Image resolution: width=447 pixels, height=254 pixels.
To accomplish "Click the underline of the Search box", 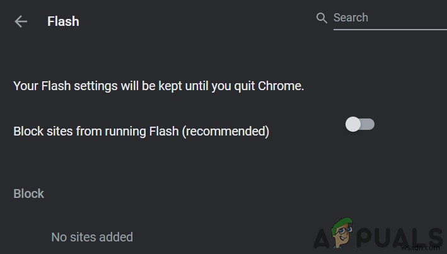I will tap(389, 29).
